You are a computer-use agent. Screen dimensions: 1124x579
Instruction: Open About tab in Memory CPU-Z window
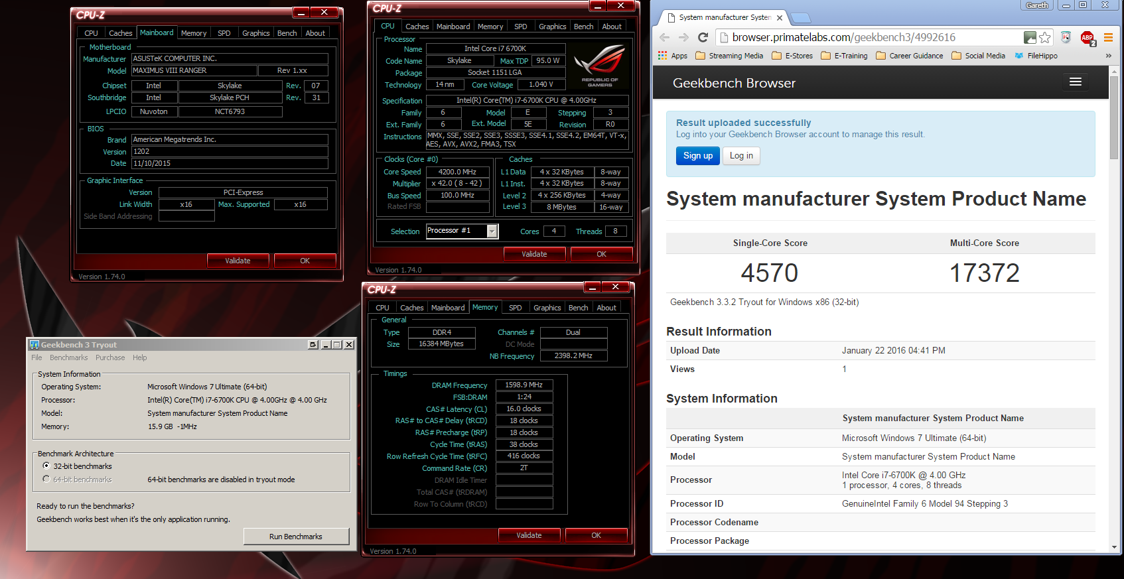point(606,308)
